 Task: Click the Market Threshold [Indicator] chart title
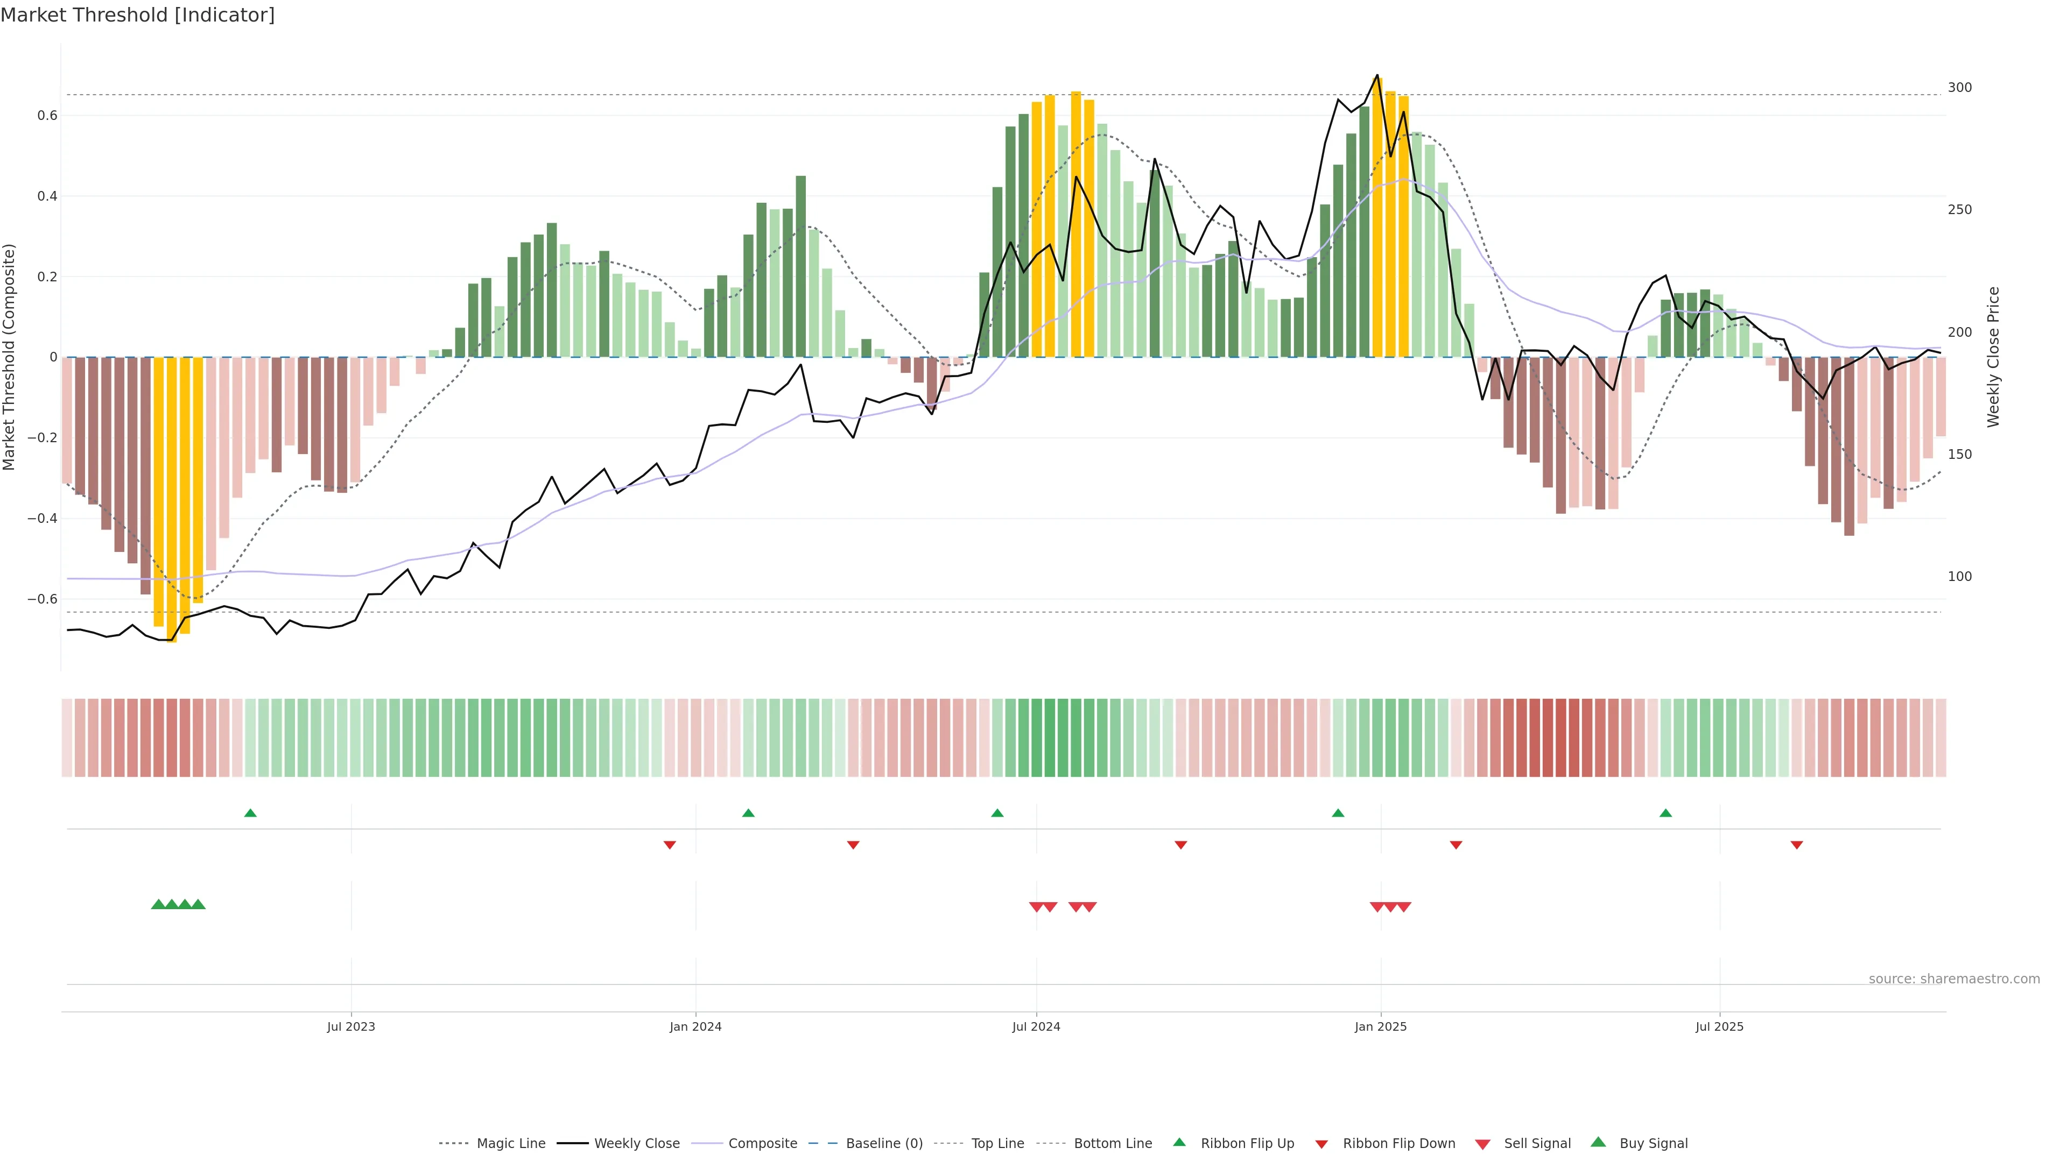[137, 15]
